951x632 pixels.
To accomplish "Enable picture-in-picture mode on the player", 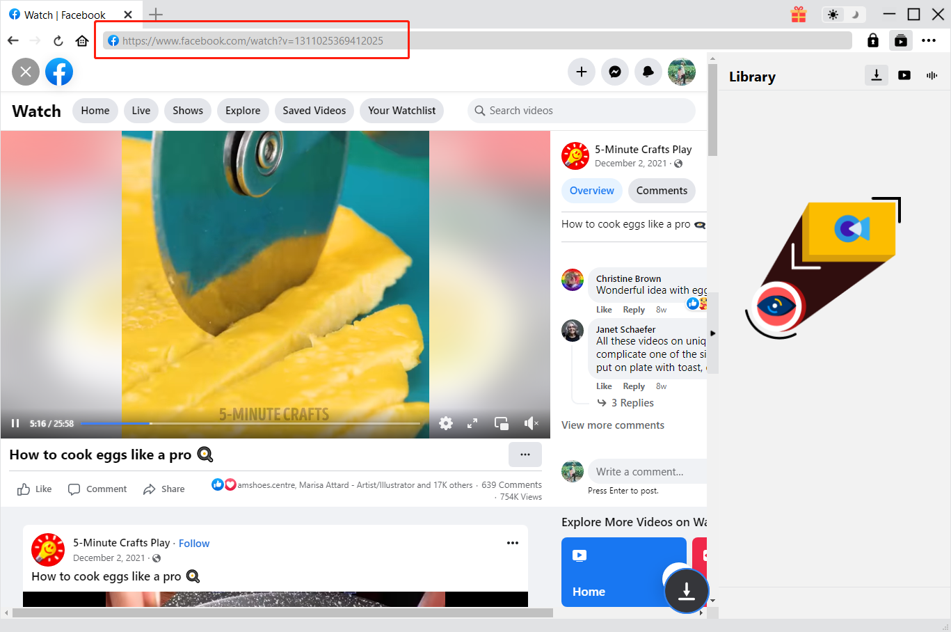I will (501, 422).
